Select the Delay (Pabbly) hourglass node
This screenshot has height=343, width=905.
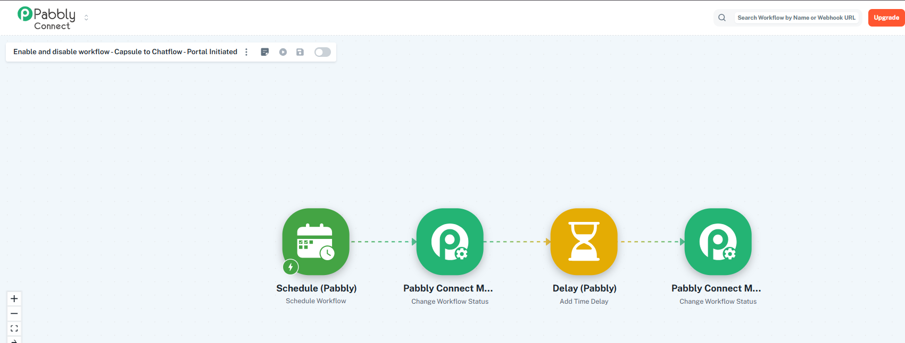[x=584, y=242]
